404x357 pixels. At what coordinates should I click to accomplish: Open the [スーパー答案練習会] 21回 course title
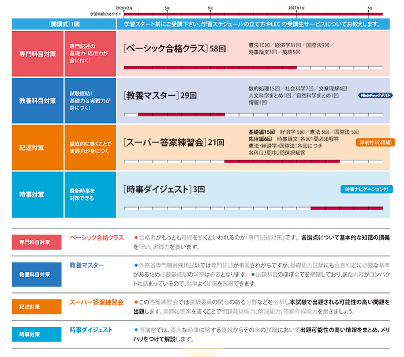(x=173, y=142)
